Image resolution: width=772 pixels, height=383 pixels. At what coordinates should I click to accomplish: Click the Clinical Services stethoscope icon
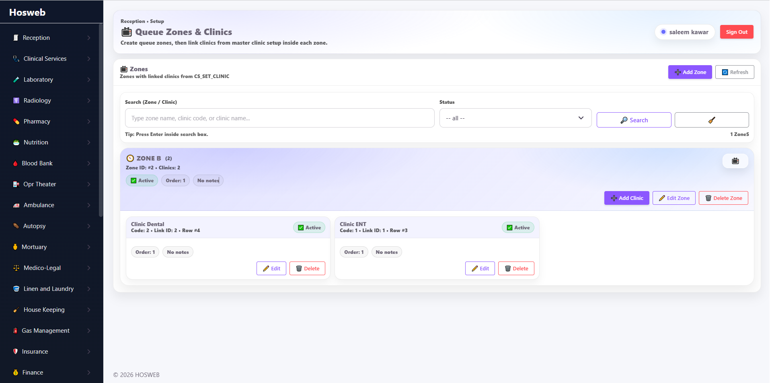click(16, 59)
